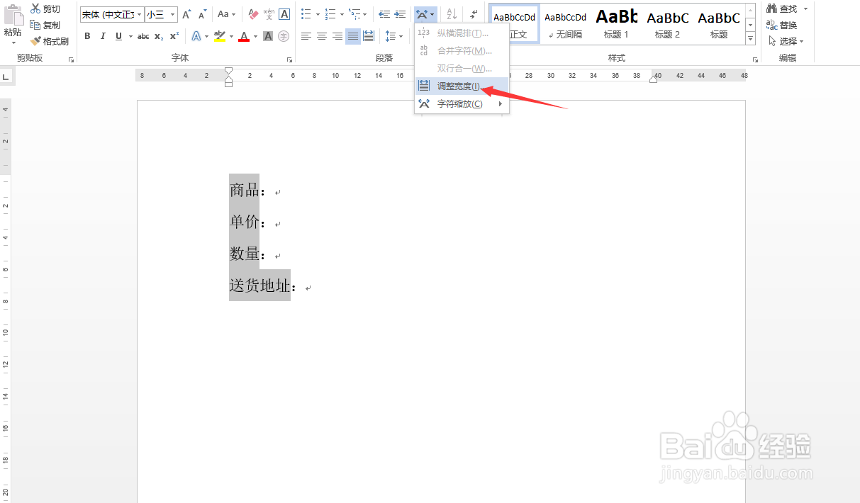The height and width of the screenshot is (503, 860).
Task: Toggle strikethrough (abc) formatting
Action: [143, 36]
